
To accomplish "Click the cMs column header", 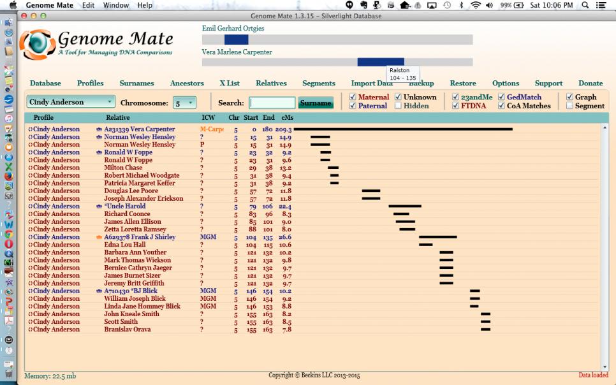I will (x=287, y=117).
